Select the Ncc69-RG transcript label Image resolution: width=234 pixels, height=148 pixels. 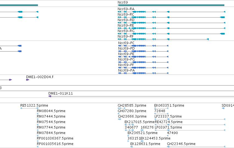[126, 31]
